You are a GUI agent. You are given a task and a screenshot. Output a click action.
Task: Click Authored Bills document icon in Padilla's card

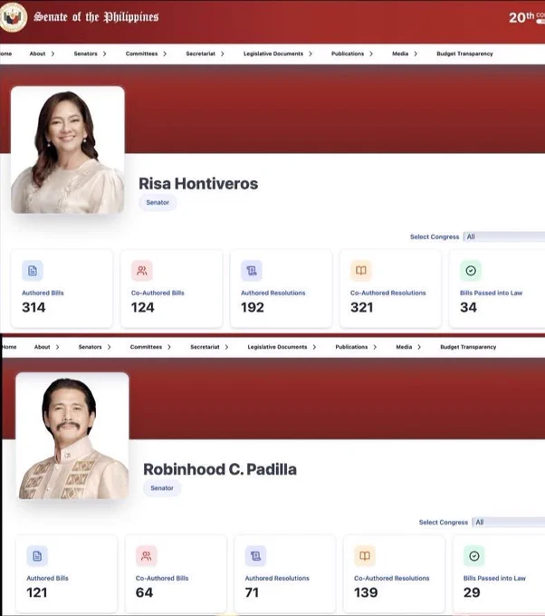[x=37, y=556]
